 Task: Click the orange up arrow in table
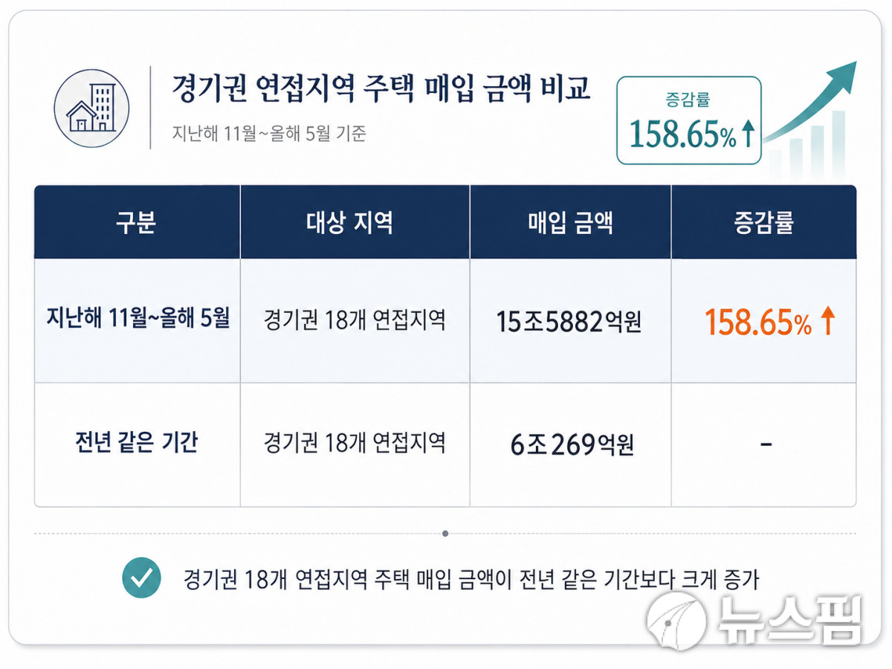[x=827, y=322]
